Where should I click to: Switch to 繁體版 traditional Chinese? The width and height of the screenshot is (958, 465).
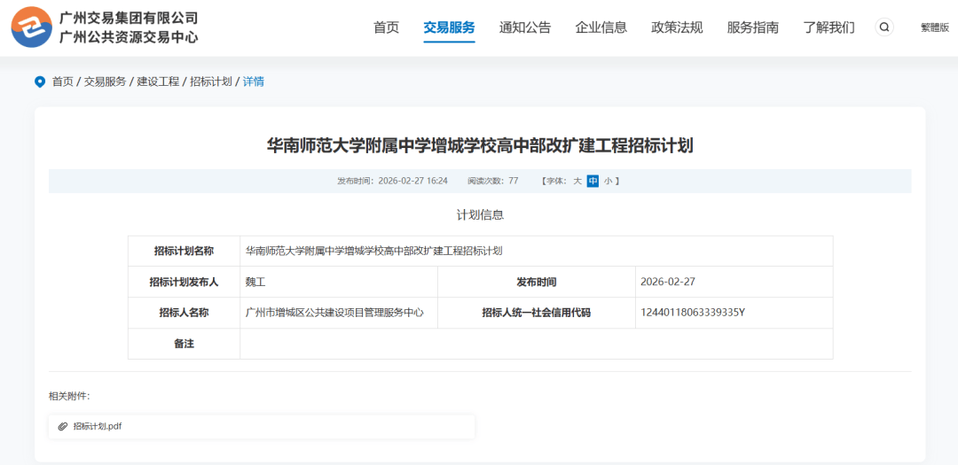(934, 27)
